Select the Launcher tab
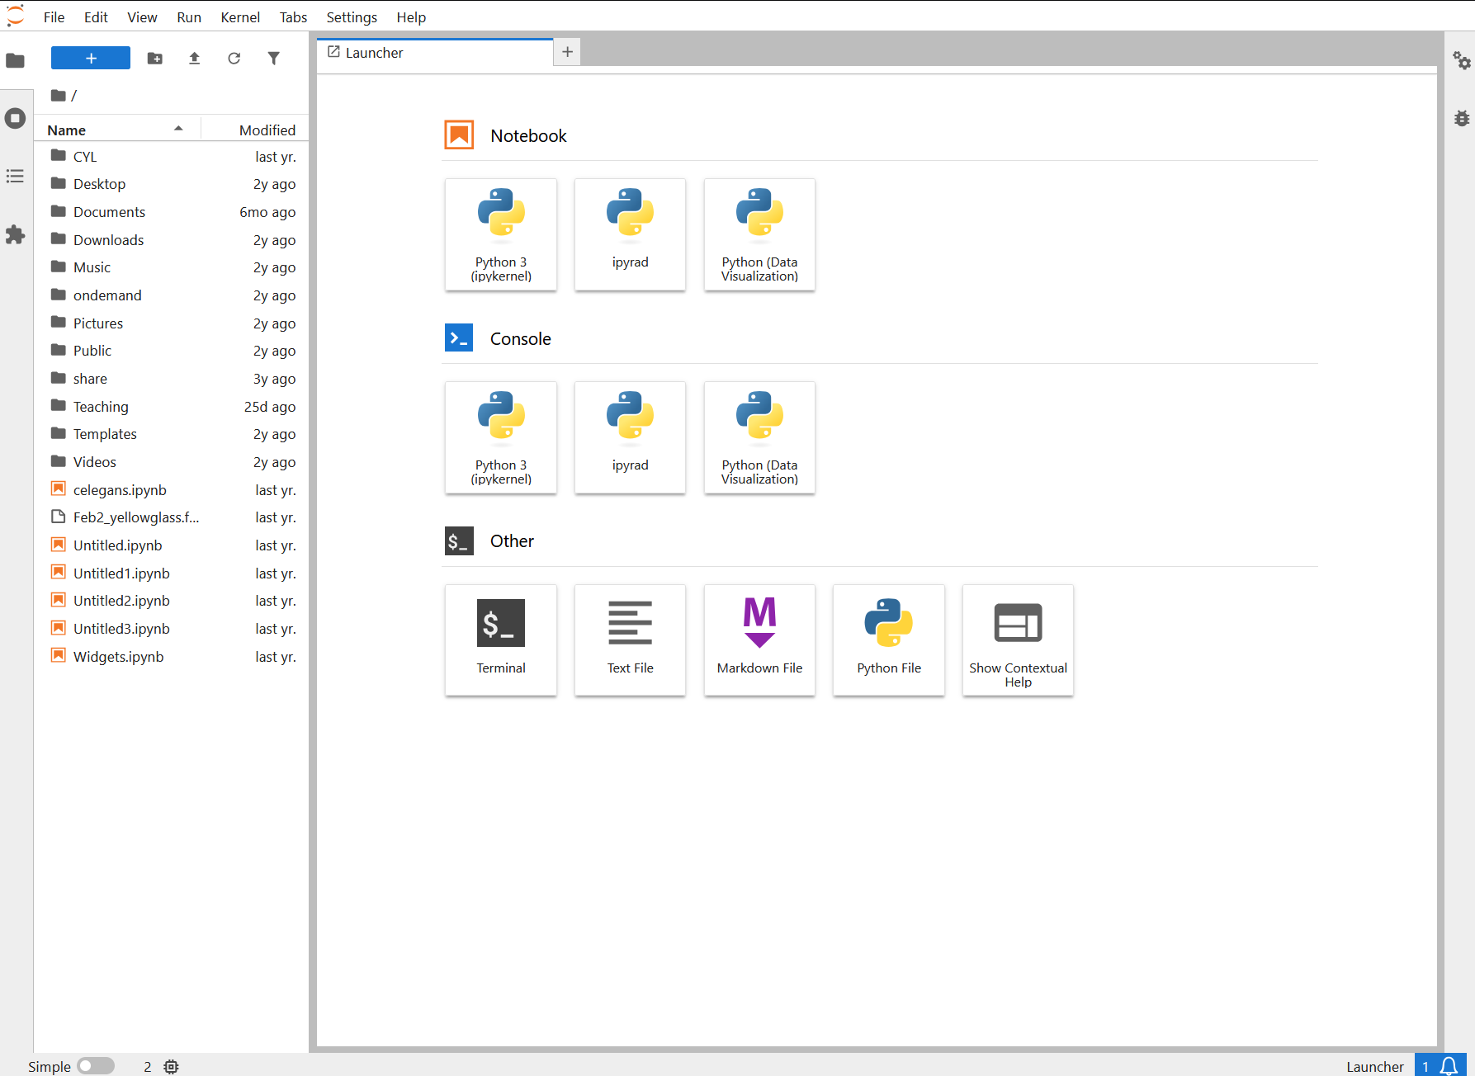 [435, 53]
